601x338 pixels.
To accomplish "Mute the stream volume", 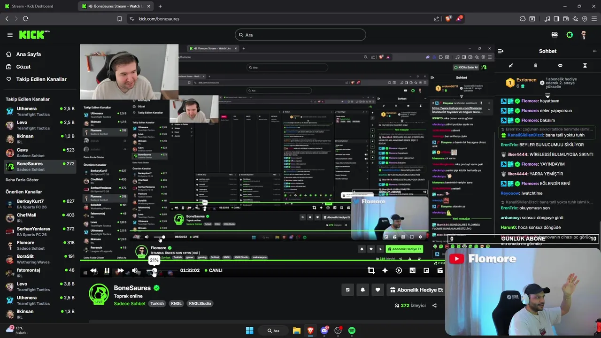I will 135,270.
